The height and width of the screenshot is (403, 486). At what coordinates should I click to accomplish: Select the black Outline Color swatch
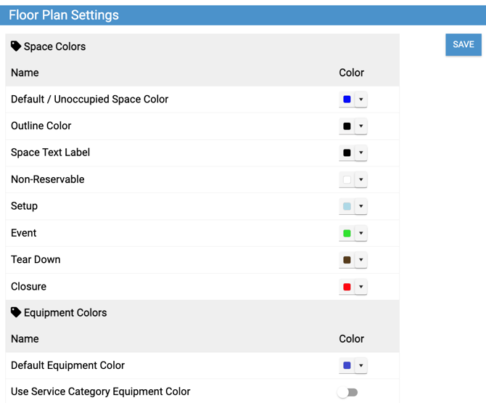pos(347,126)
